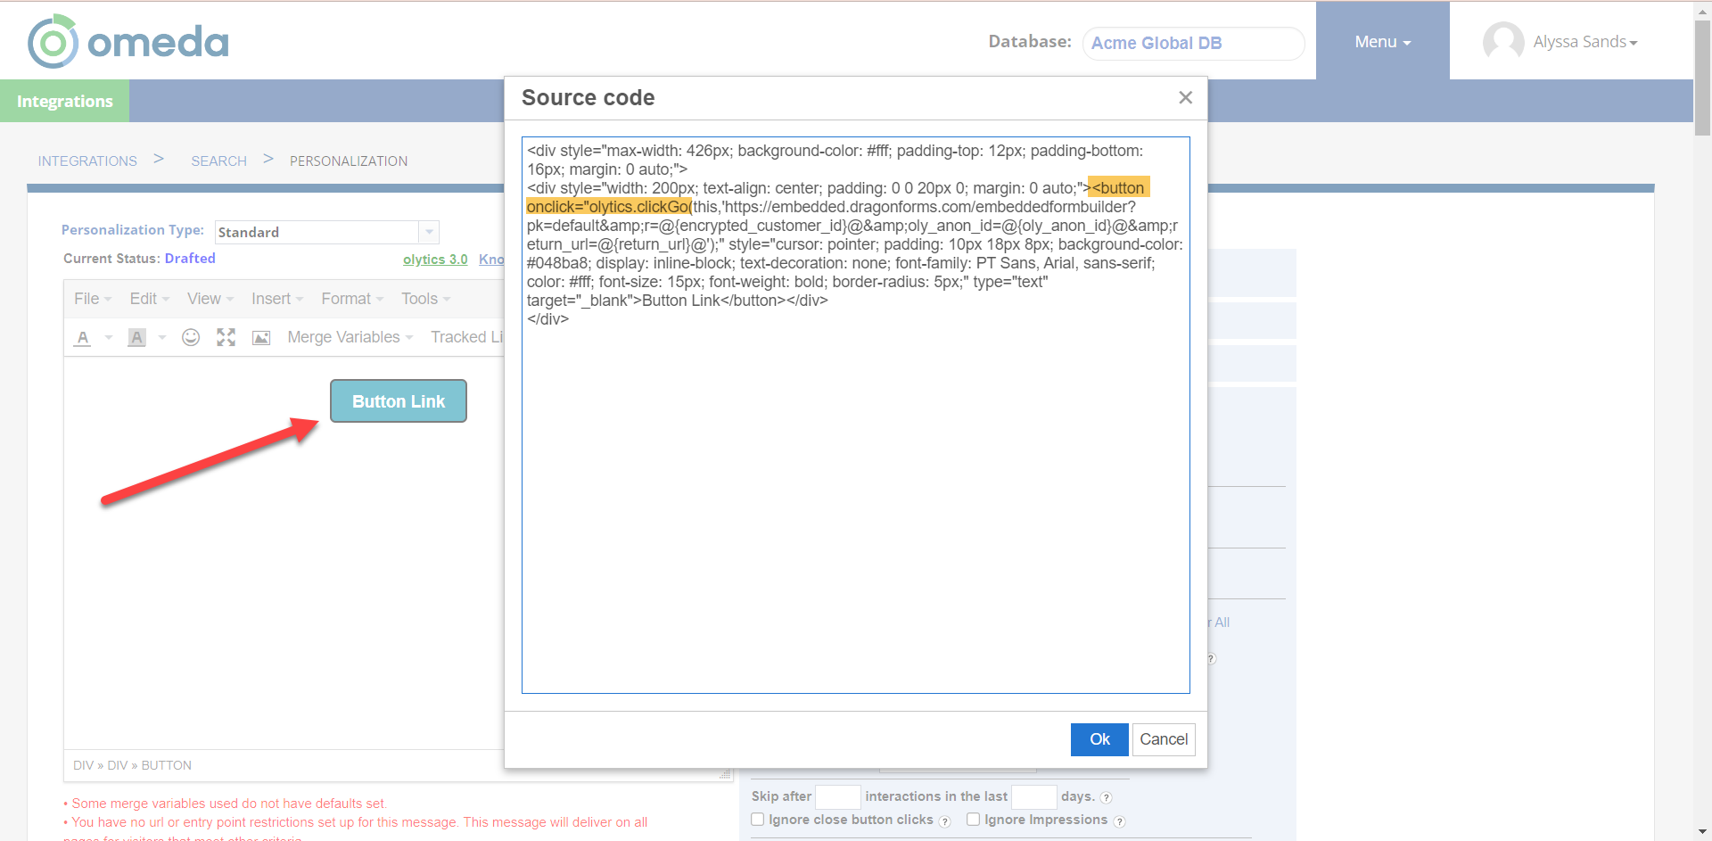Open the emoticons picker

pyautogui.click(x=191, y=337)
